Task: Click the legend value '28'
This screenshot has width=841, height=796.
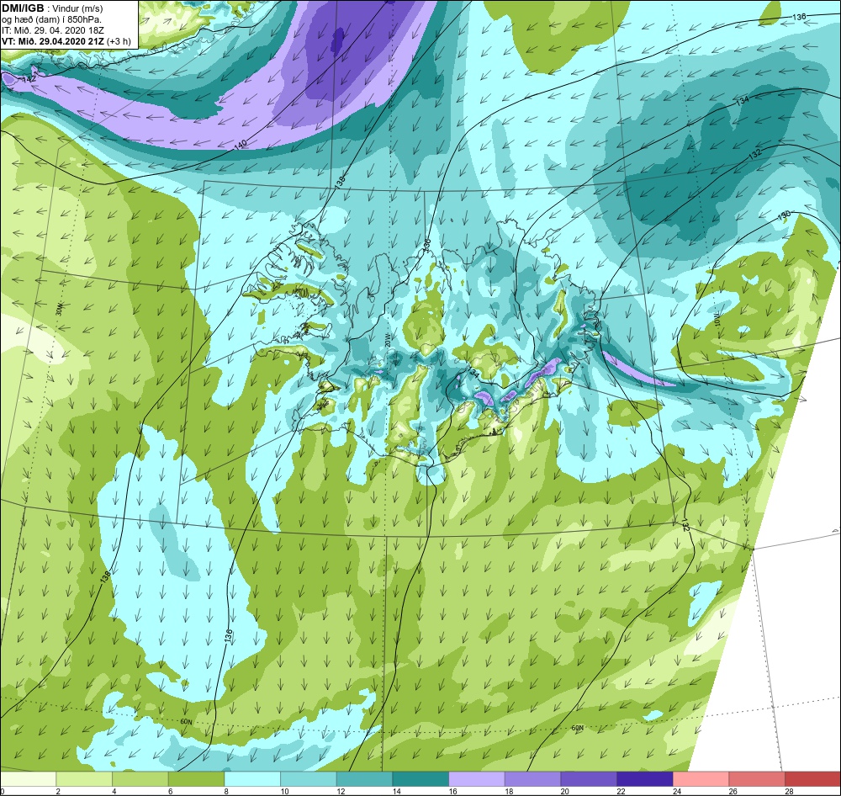Action: click(x=789, y=791)
